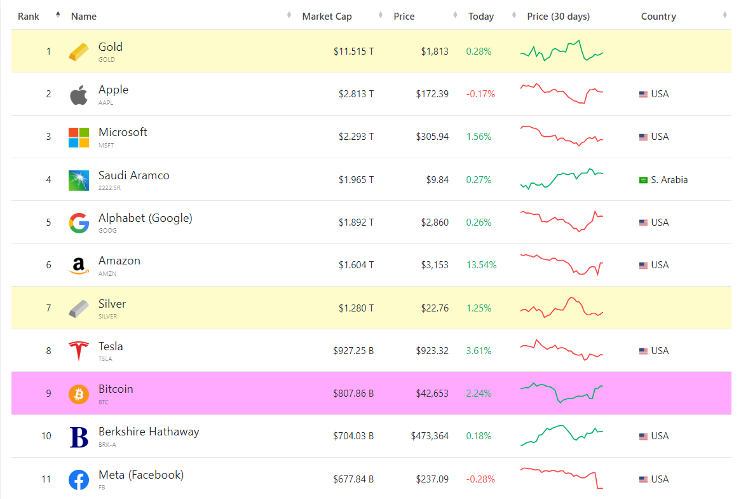Image resolution: width=741 pixels, height=499 pixels.
Task: Click the USA flag in Tesla row
Action: [643, 351]
